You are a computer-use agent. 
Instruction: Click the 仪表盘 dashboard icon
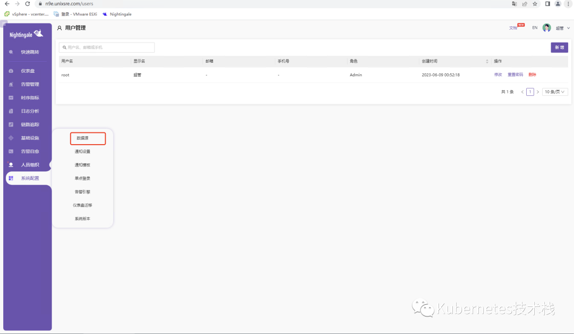pos(11,71)
